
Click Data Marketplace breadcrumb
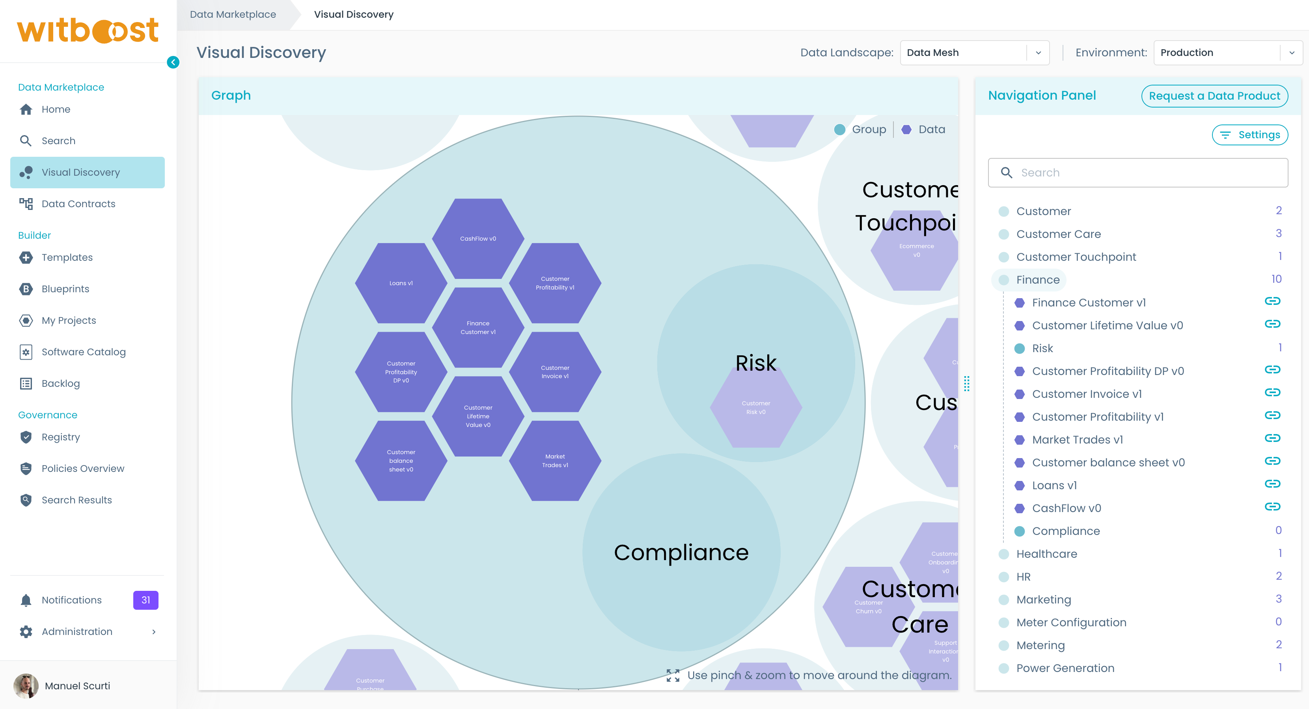233,14
